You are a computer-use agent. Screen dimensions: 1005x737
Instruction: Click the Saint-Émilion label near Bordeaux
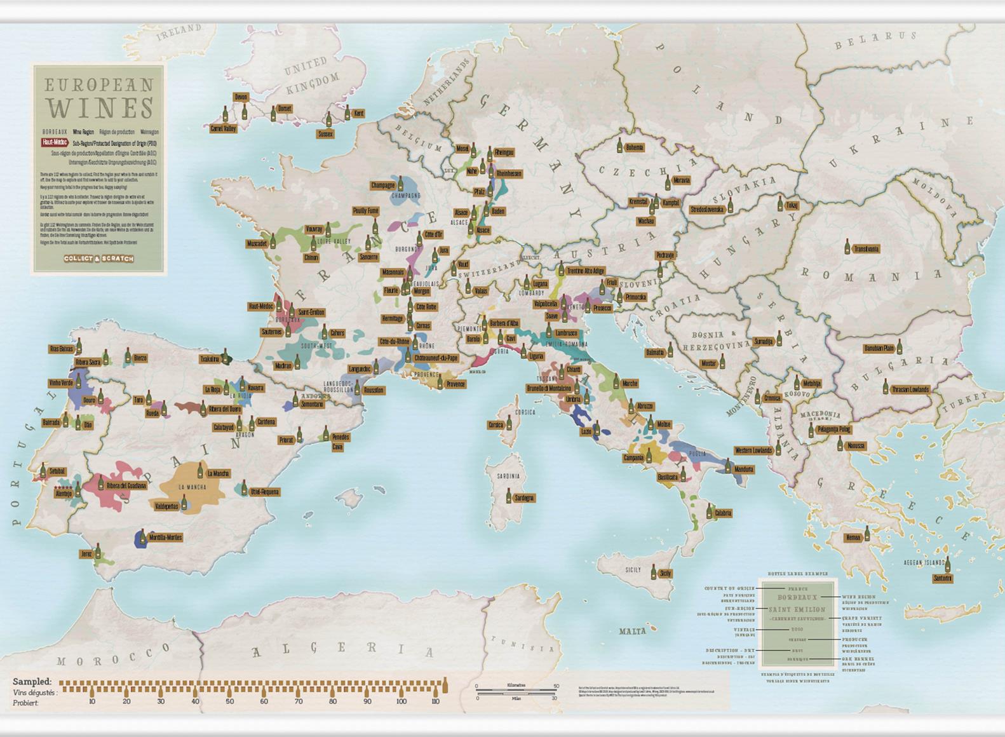pos(311,312)
